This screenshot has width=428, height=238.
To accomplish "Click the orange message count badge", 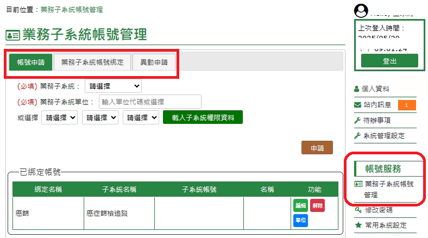I will [x=407, y=105].
